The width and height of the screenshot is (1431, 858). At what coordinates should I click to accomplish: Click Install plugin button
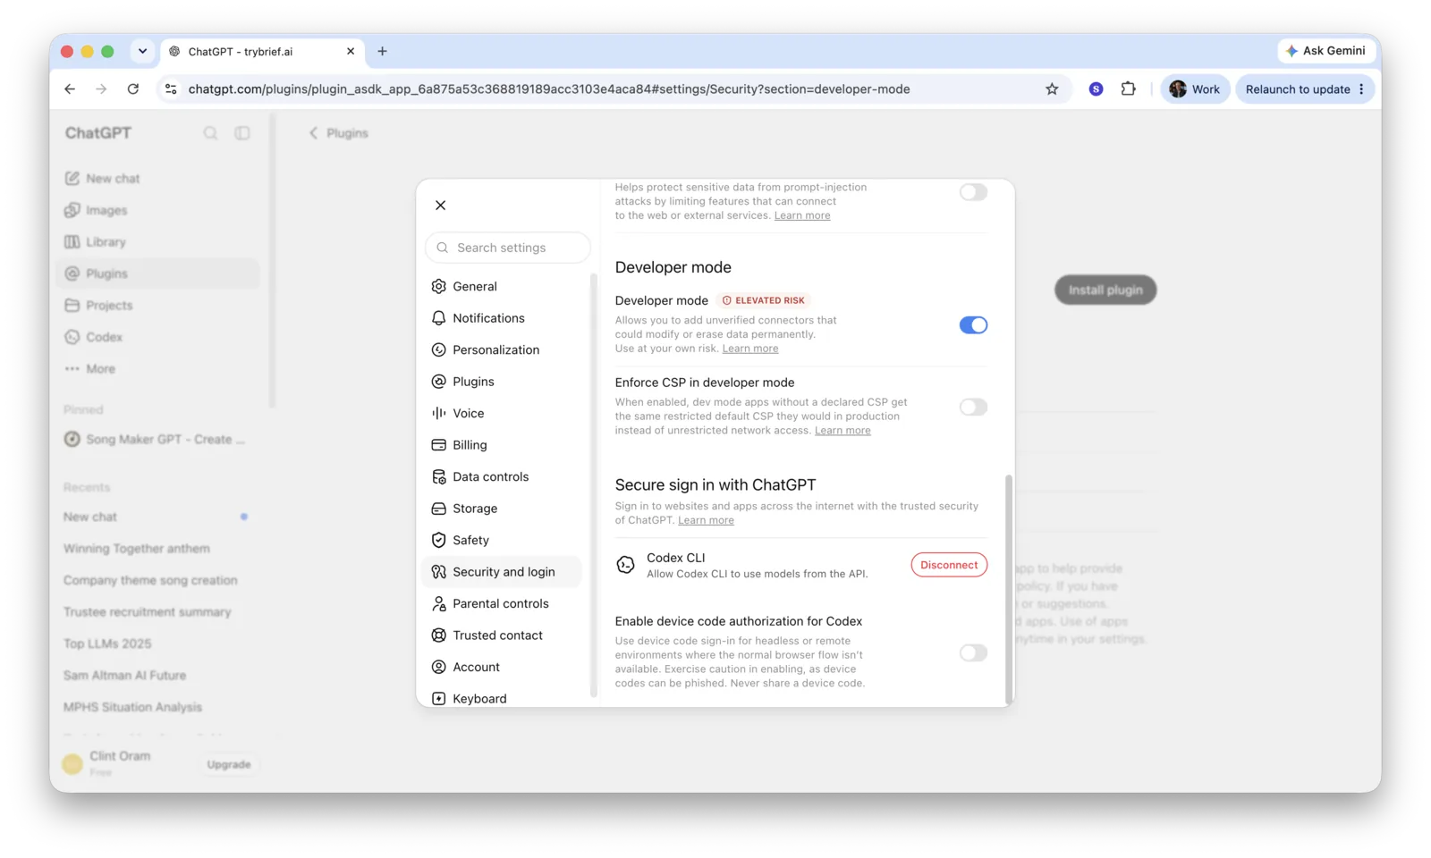pos(1105,290)
